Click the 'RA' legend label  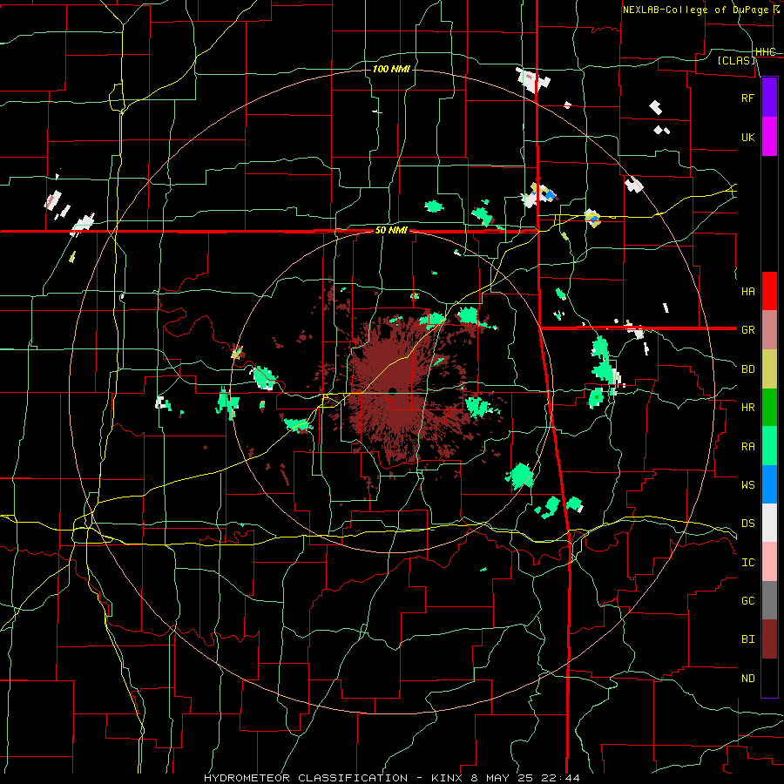[747, 447]
